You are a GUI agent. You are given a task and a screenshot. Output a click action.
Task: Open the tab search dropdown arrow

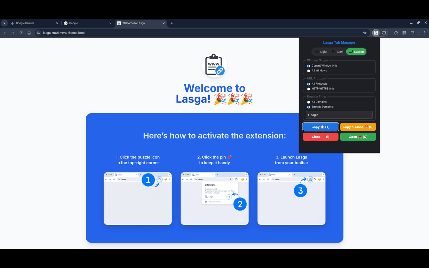click(x=4, y=23)
